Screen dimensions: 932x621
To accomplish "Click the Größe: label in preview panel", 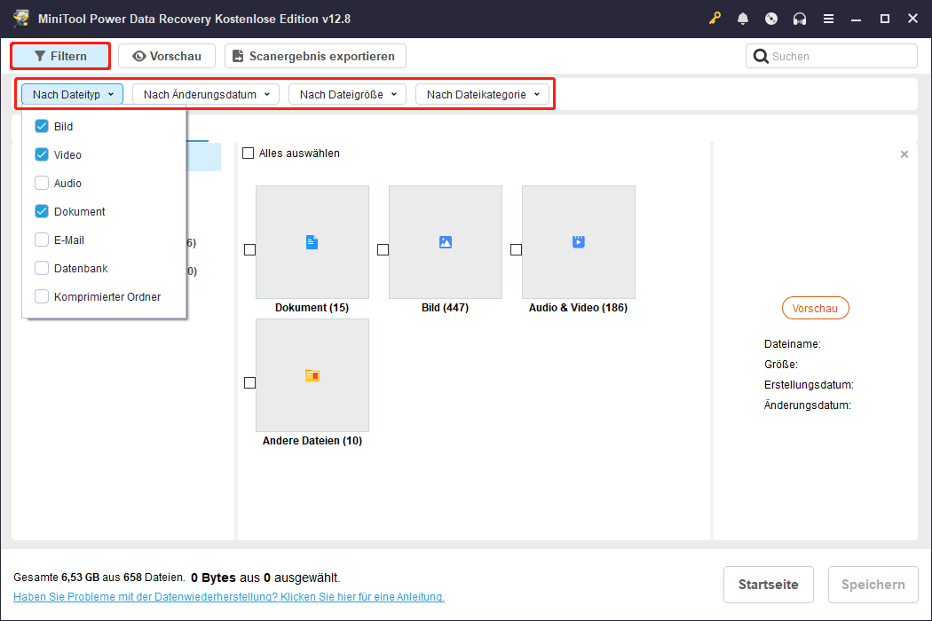I will (x=781, y=365).
